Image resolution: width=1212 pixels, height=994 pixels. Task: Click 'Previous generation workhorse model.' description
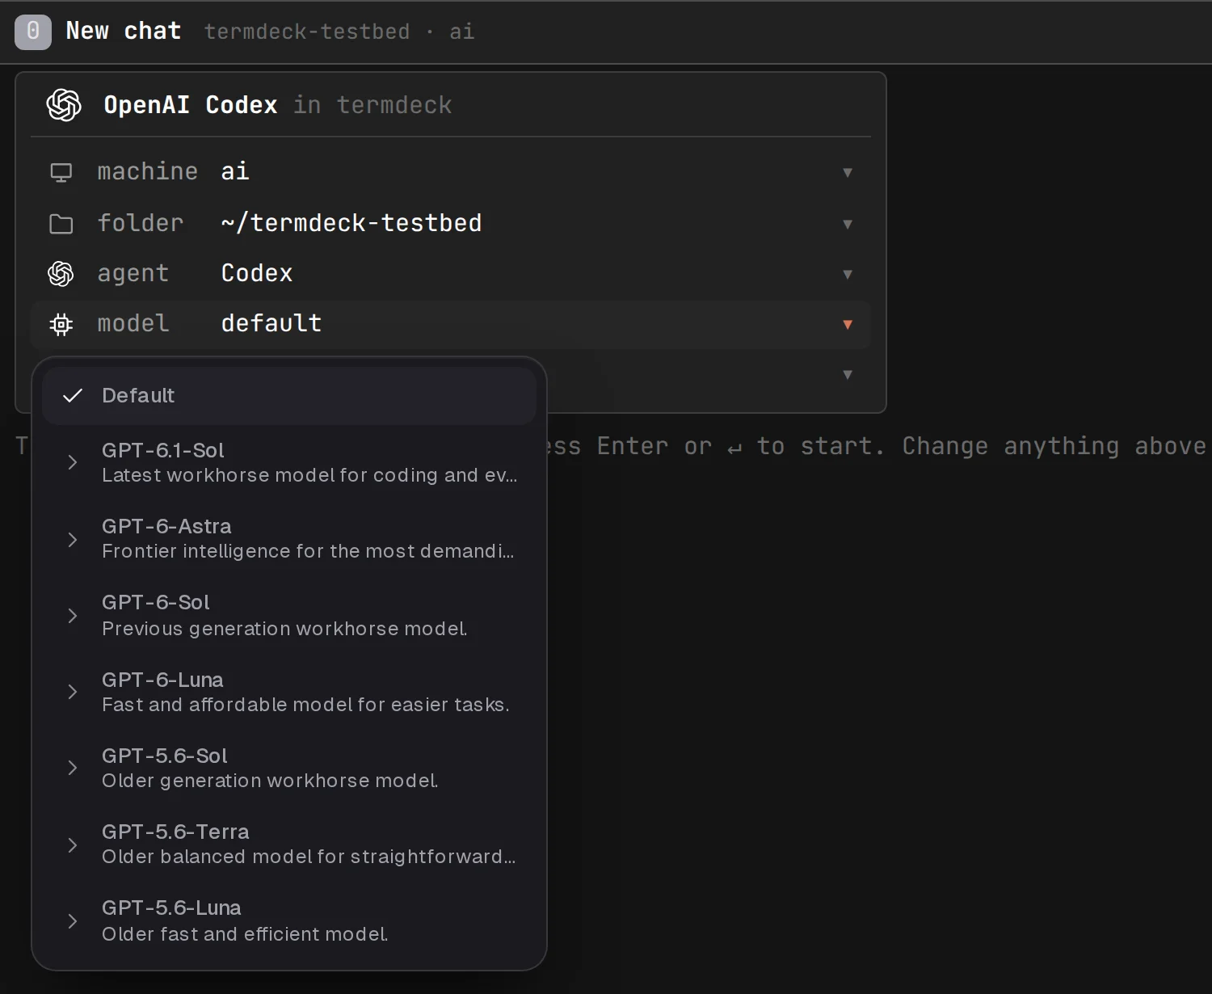[284, 629]
